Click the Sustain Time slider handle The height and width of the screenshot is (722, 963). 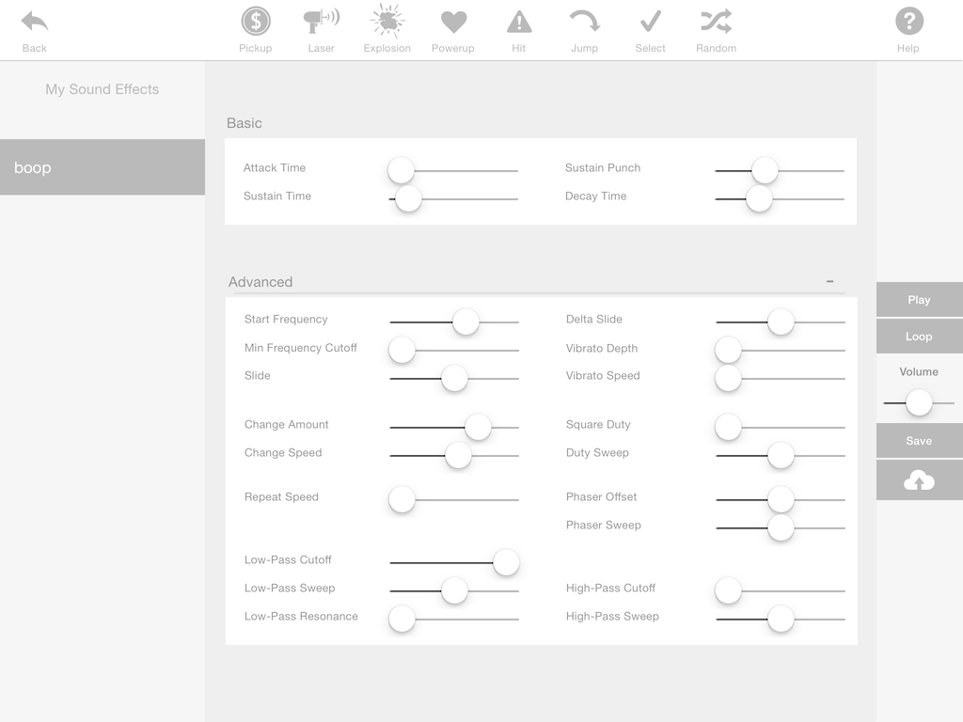(x=408, y=199)
